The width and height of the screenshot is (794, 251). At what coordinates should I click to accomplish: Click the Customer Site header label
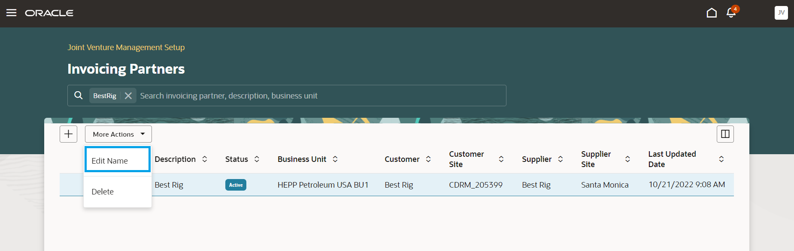467,159
